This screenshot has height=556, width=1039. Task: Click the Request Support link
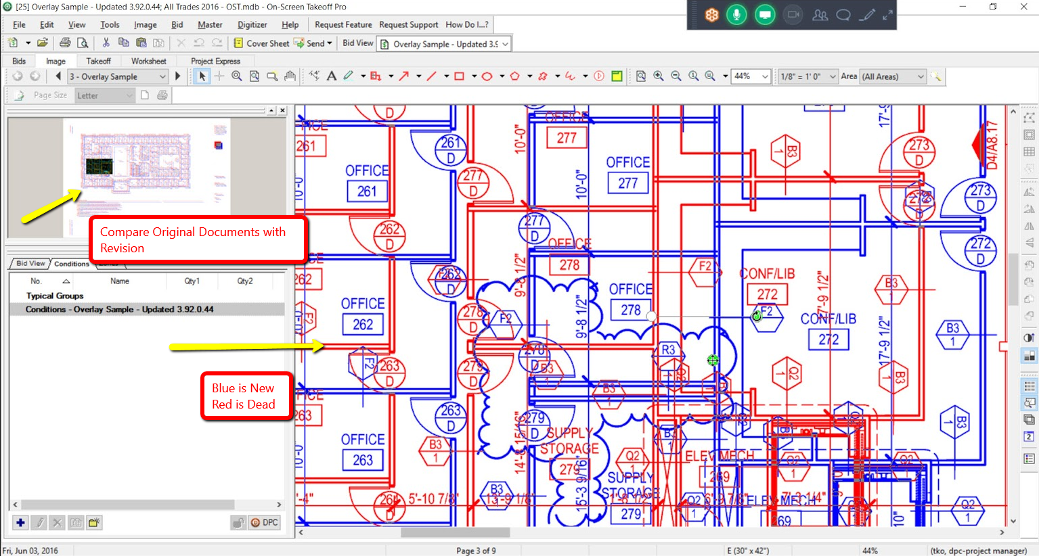[409, 24]
